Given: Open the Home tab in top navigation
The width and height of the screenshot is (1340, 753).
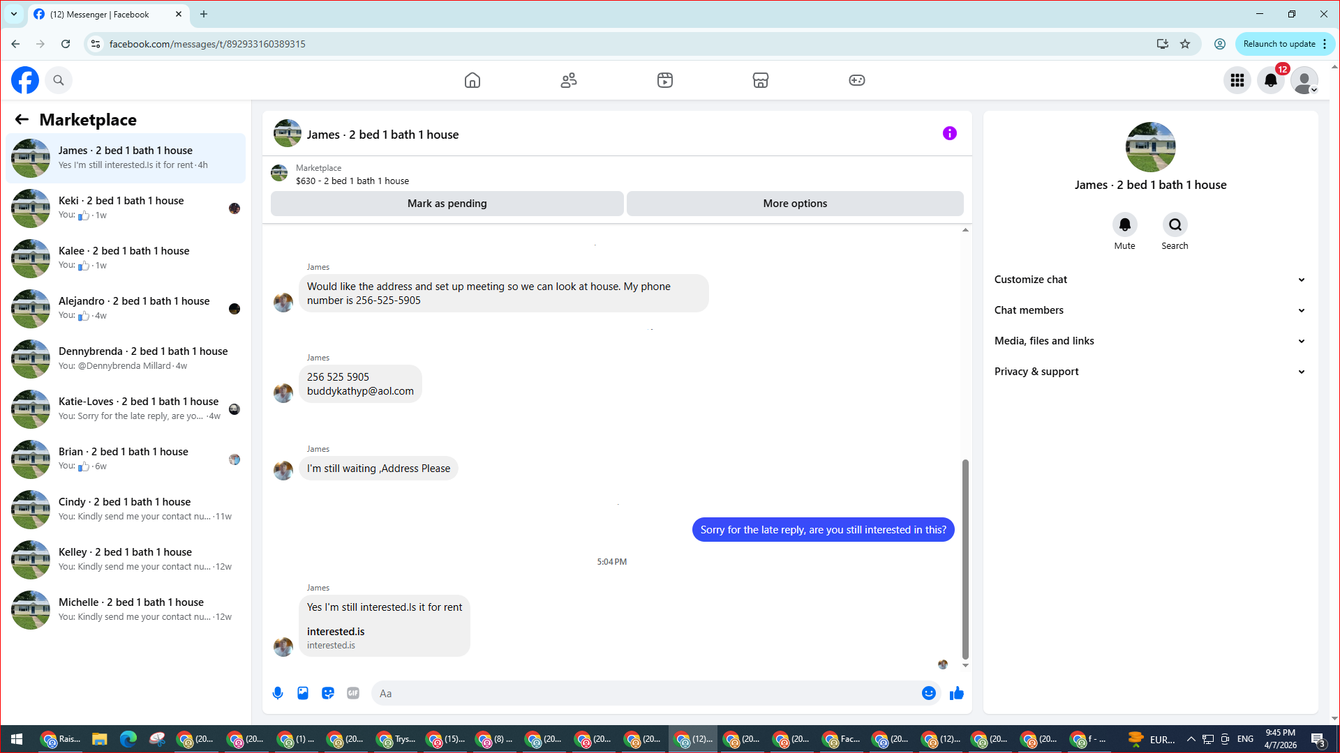Looking at the screenshot, I should (x=472, y=80).
